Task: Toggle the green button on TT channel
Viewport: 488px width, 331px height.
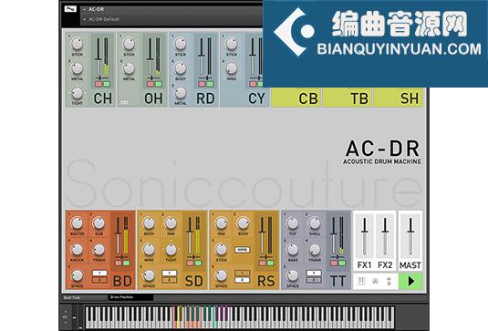Action: [342, 264]
